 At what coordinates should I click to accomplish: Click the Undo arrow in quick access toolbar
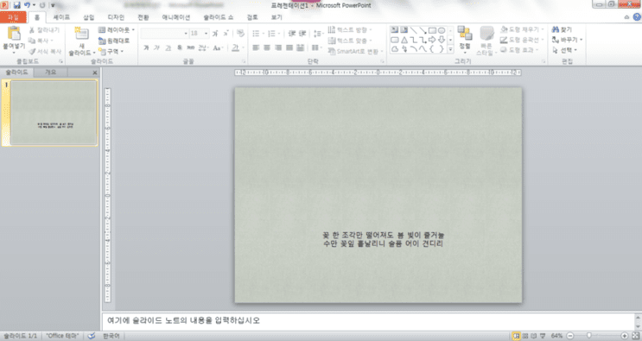(x=28, y=5)
